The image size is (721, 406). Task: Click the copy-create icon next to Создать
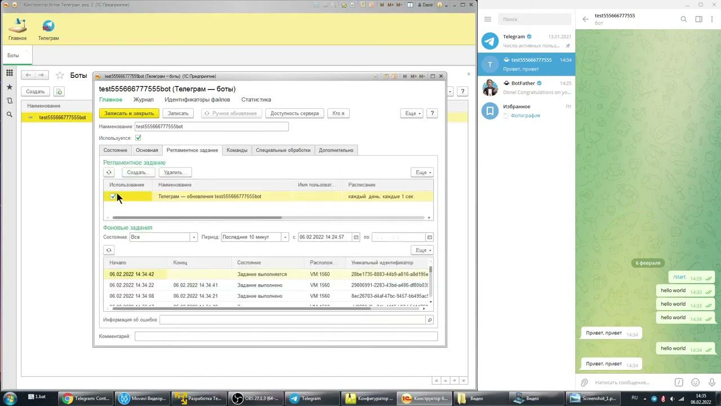[x=59, y=91]
